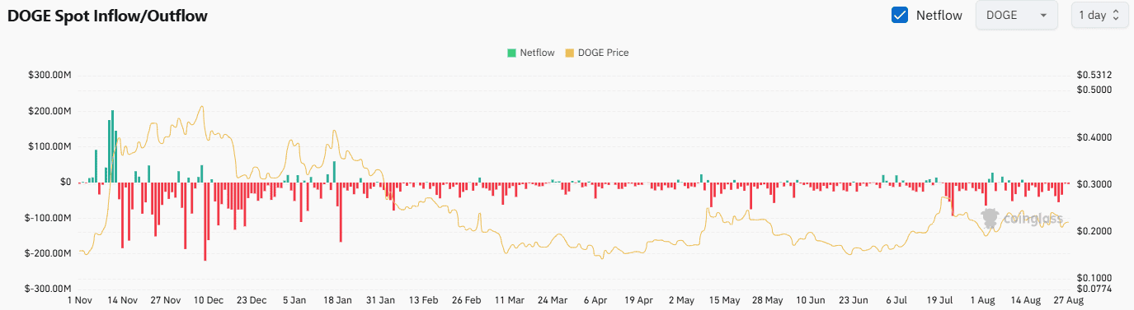Click the 1 Nov x-axis date label
Screen dimensions: 1134x310
tap(80, 300)
